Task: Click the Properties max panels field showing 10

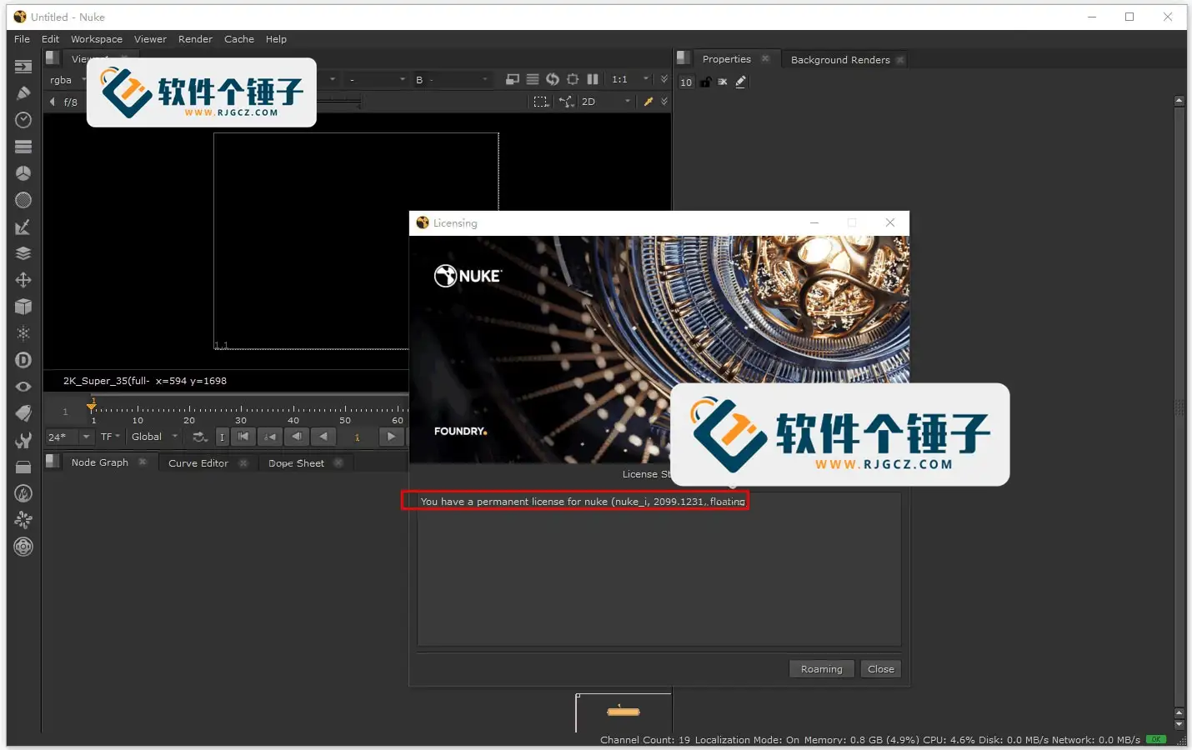Action: click(686, 82)
